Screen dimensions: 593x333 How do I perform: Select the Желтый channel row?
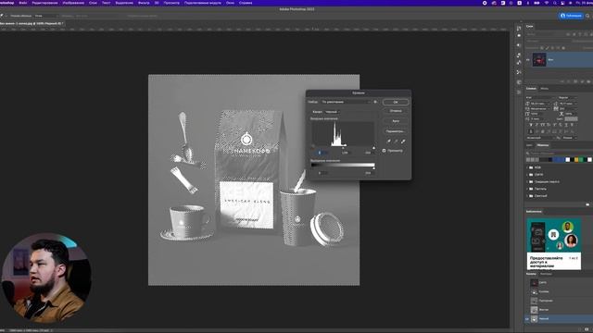(x=558, y=310)
